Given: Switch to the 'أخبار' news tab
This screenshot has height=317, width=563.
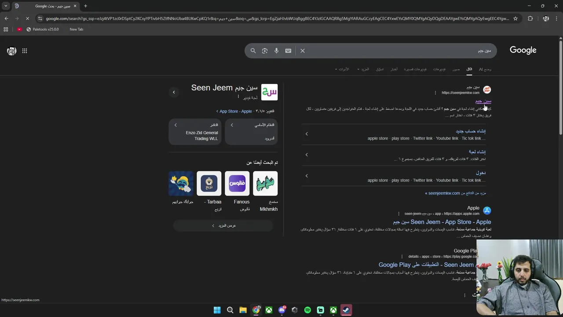Looking at the screenshot, I should click(394, 69).
